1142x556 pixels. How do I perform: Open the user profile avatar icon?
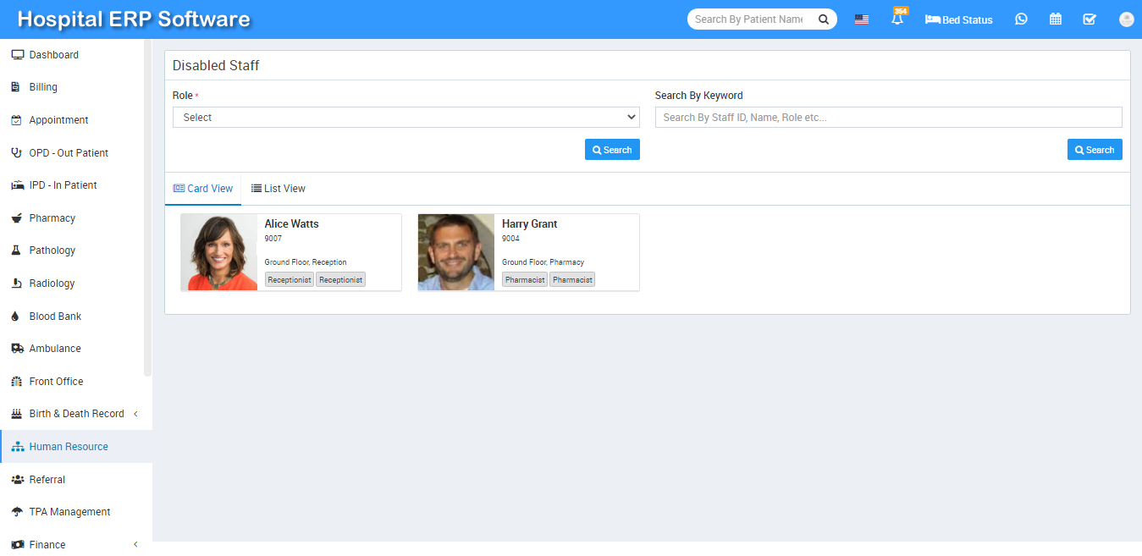1126,19
